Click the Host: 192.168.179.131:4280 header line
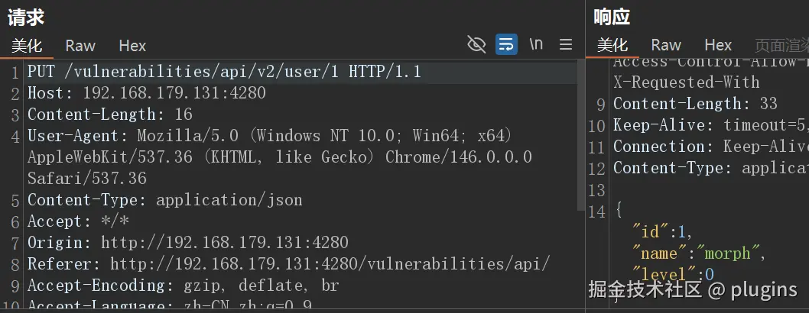Screen dimensions: 809x313 coord(147,93)
